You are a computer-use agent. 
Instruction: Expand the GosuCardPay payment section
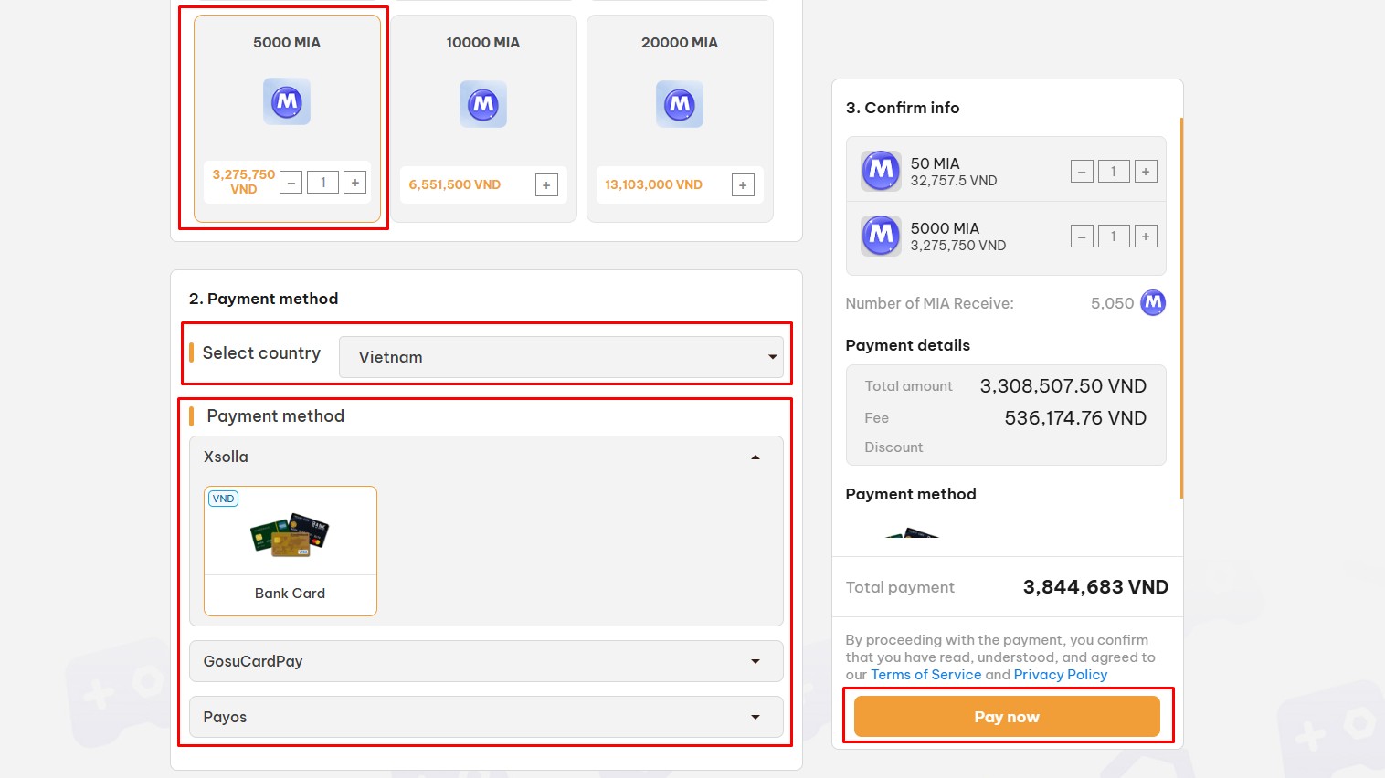click(486, 661)
